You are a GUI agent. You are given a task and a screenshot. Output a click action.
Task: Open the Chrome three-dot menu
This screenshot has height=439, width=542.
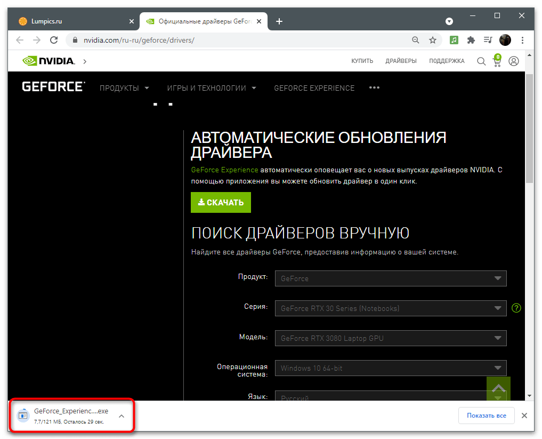pos(522,40)
